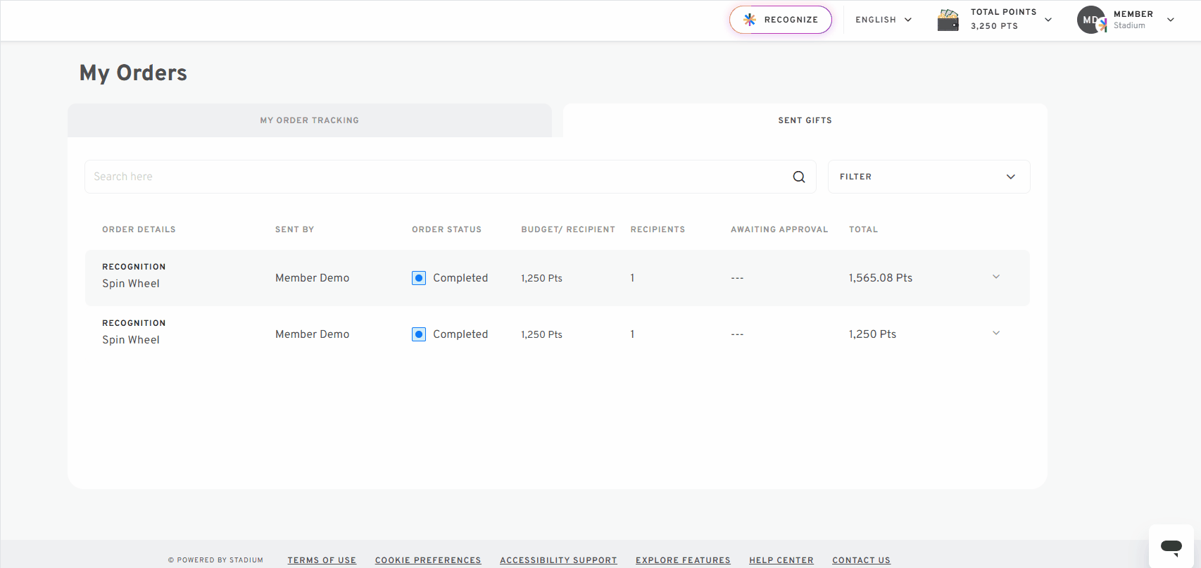The width and height of the screenshot is (1201, 568).
Task: Open the English language dropdown
Action: coord(884,20)
